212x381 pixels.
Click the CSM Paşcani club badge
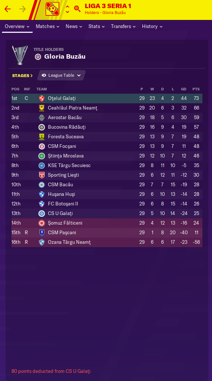pos(42,232)
